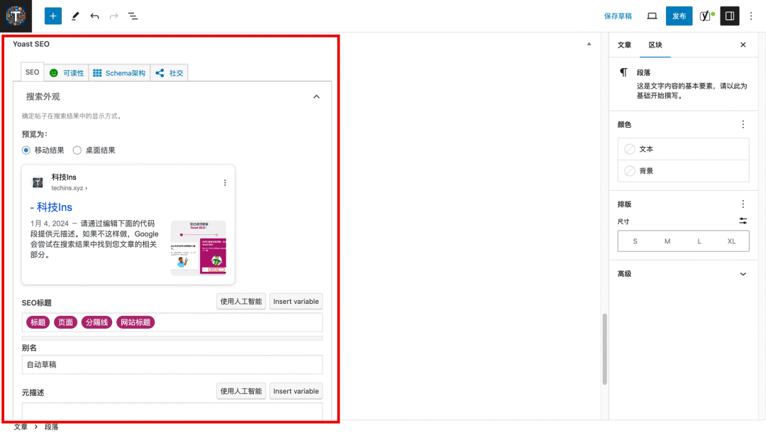766x433 pixels.
Task: Select 段落 in the breadcrumb
Action: coord(51,427)
